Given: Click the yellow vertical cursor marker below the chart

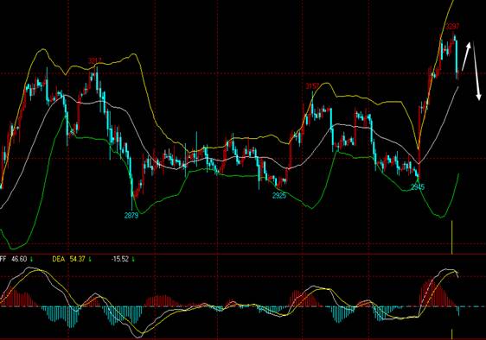Looking at the screenshot, I should 452,237.
